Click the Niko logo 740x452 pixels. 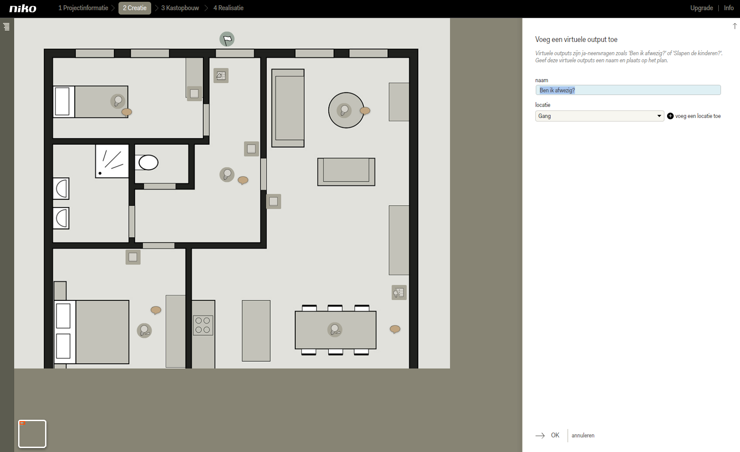[23, 8]
